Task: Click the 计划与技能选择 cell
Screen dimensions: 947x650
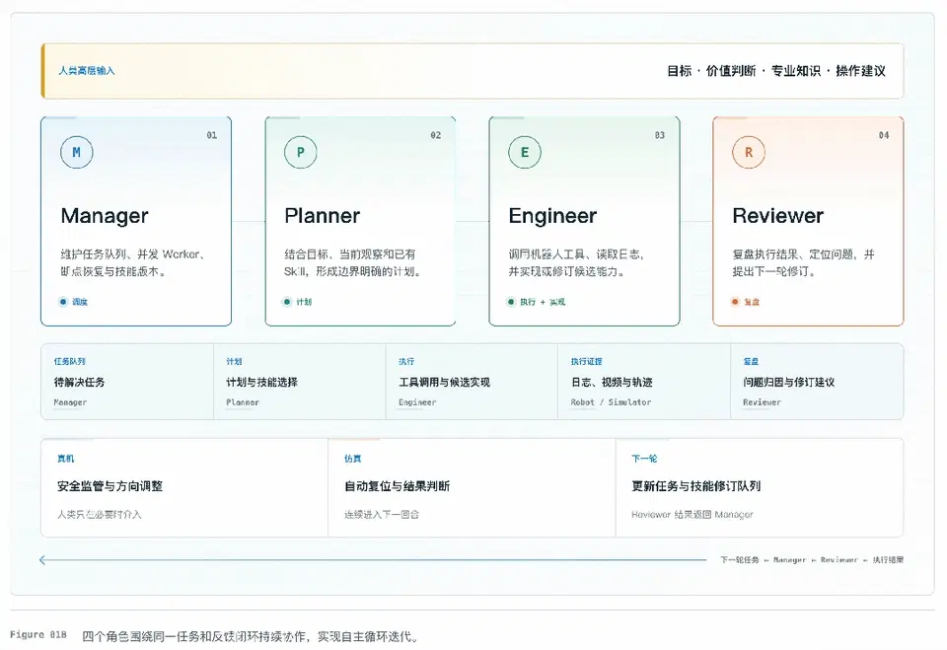Action: [262, 382]
